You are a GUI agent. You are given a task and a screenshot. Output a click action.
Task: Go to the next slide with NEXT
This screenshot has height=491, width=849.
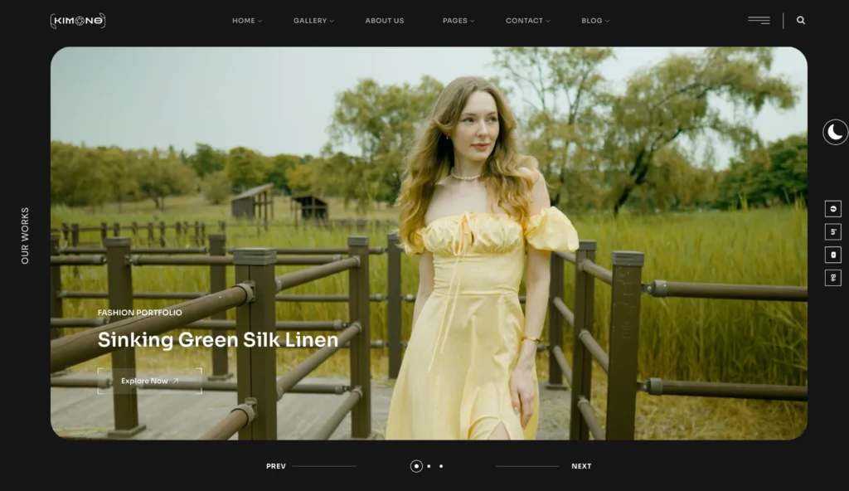[581, 466]
